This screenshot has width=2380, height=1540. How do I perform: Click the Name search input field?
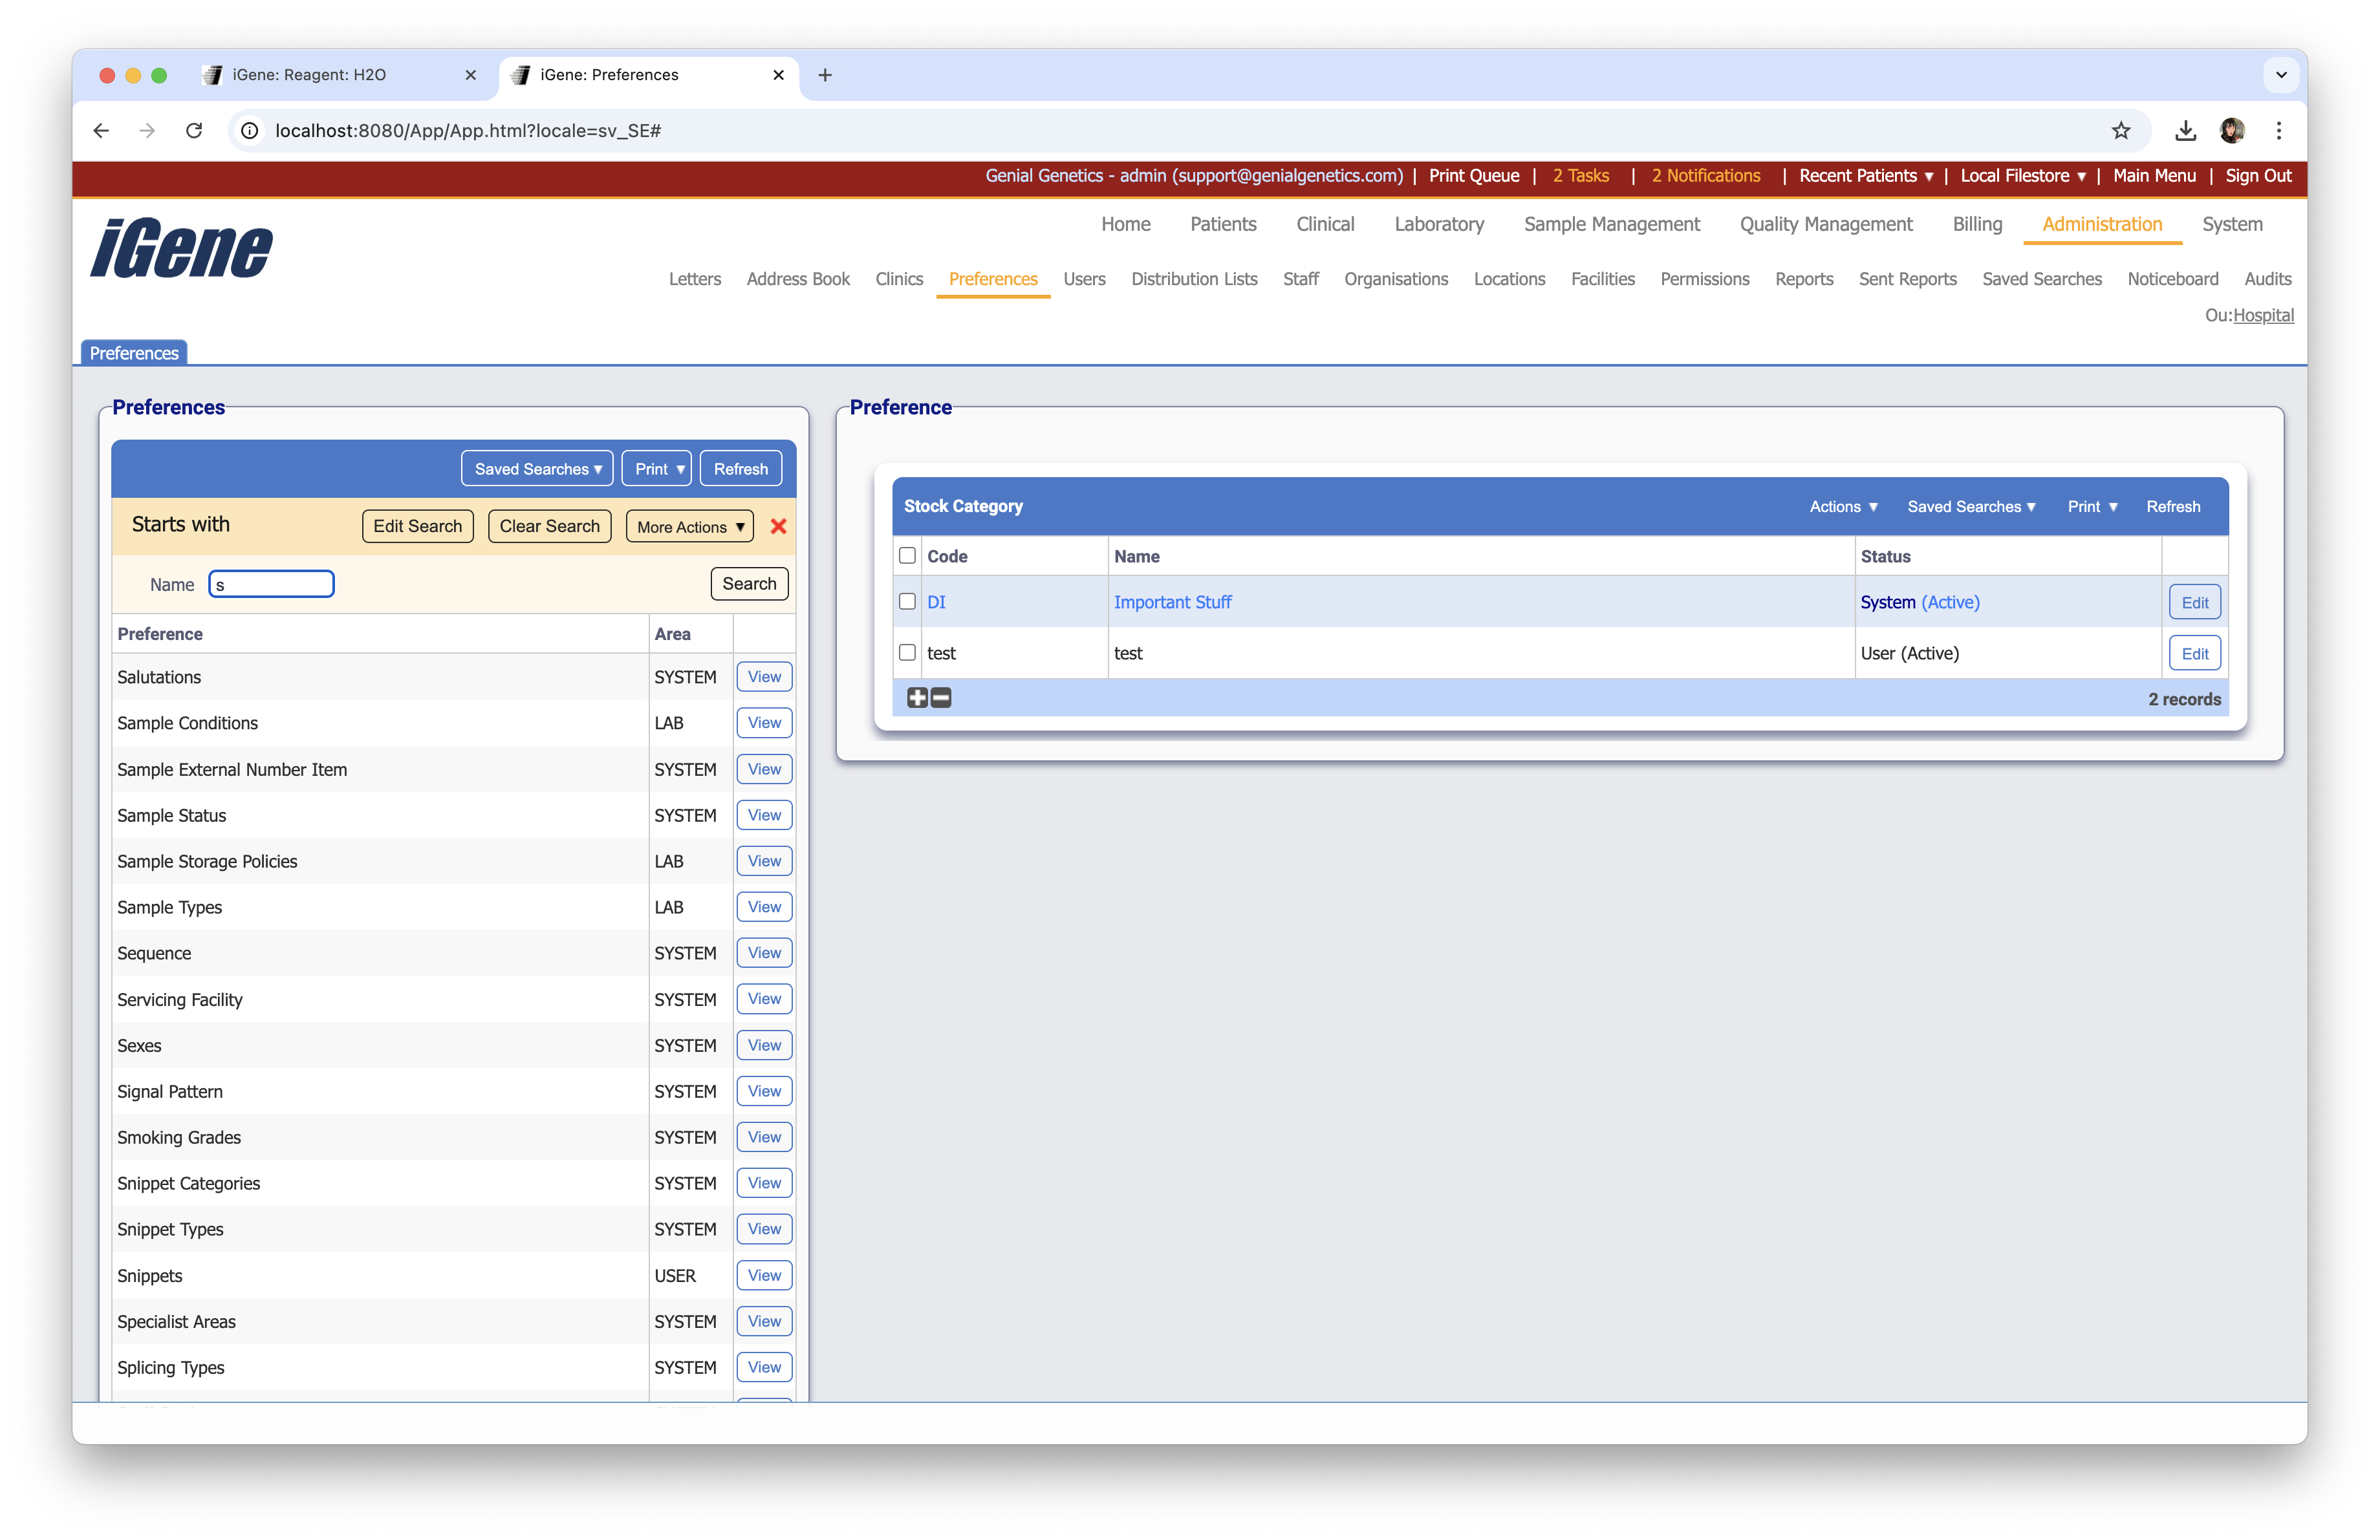(x=271, y=584)
